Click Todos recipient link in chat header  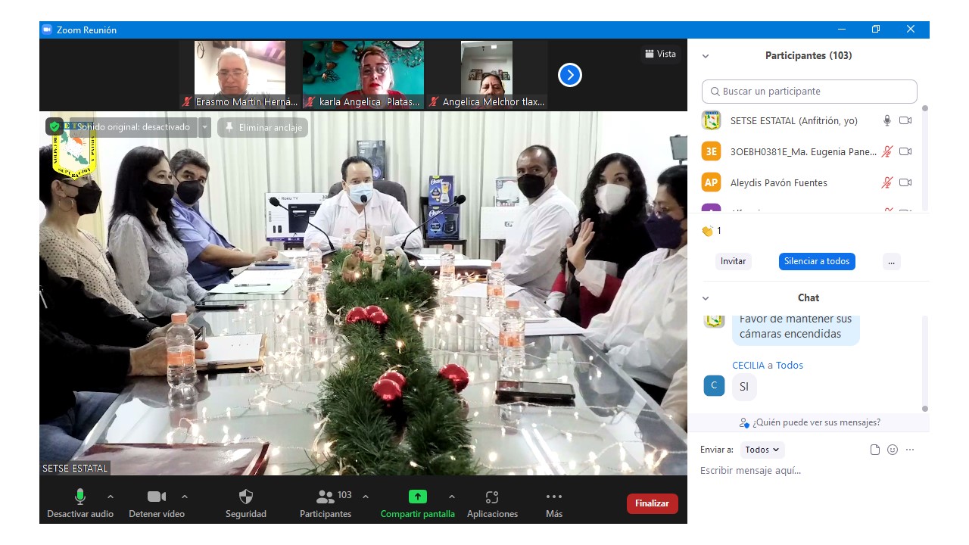click(790, 365)
